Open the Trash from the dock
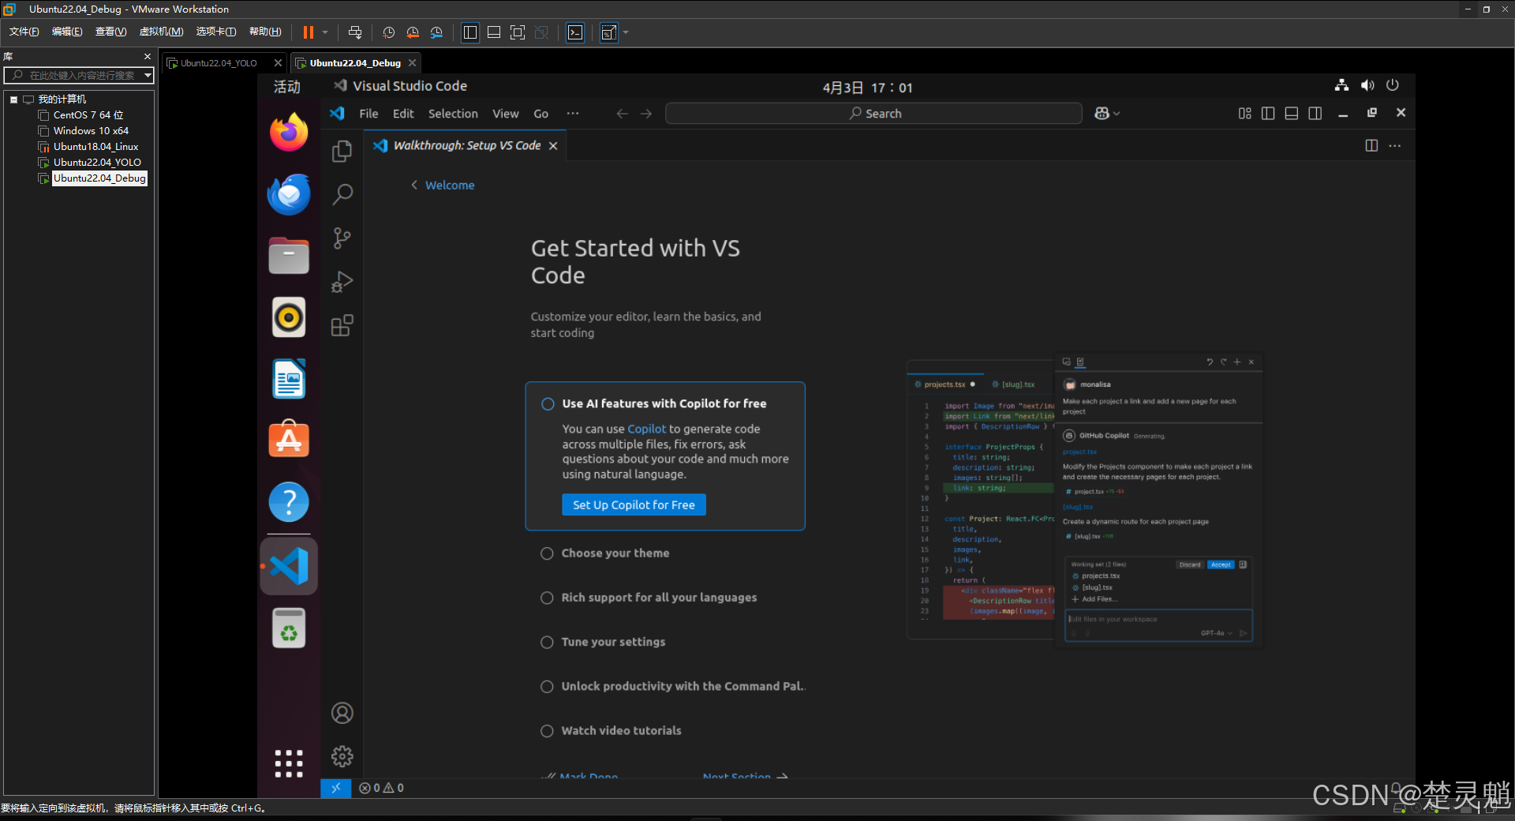1515x821 pixels. [x=289, y=628]
